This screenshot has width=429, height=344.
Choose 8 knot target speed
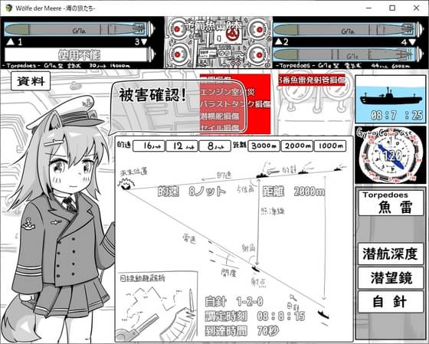(215, 146)
